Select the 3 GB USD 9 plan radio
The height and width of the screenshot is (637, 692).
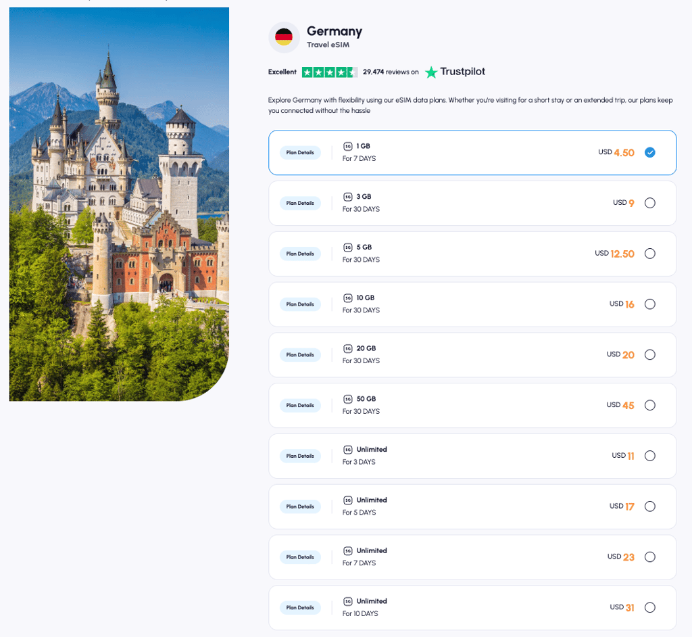(x=649, y=203)
